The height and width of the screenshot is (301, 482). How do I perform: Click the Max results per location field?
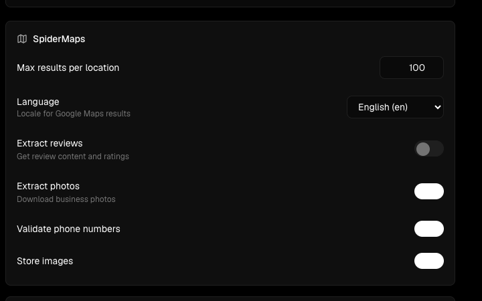coord(412,68)
